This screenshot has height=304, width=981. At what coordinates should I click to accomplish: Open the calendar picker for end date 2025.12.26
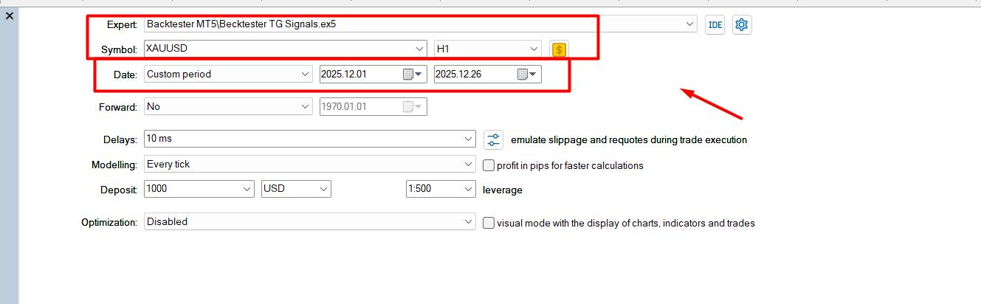[527, 74]
